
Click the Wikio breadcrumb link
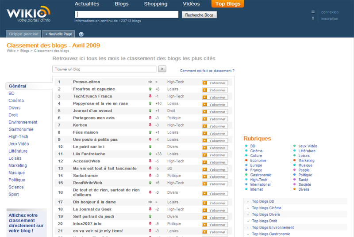pyautogui.click(x=11, y=51)
